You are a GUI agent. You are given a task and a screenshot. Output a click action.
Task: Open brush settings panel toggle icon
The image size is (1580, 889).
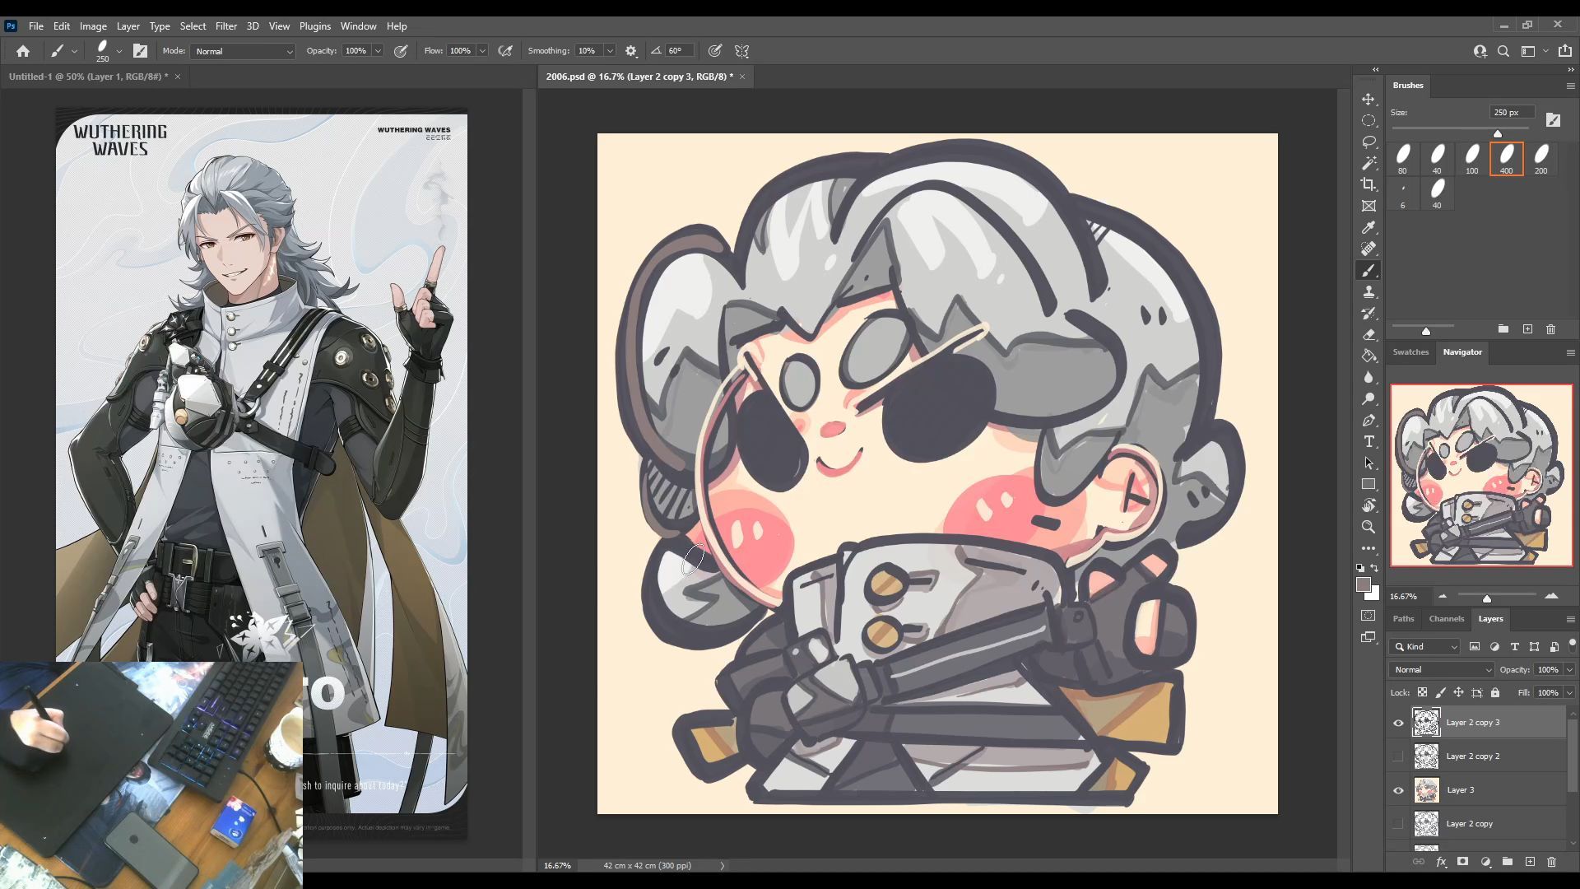coord(141,51)
